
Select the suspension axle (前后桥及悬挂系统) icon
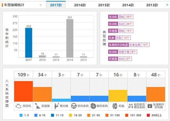[x=131, y=106]
